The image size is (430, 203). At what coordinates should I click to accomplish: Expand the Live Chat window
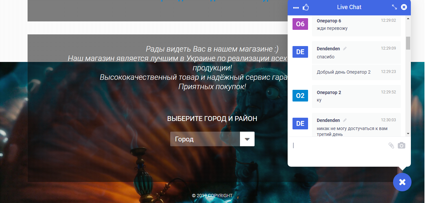tap(394, 7)
